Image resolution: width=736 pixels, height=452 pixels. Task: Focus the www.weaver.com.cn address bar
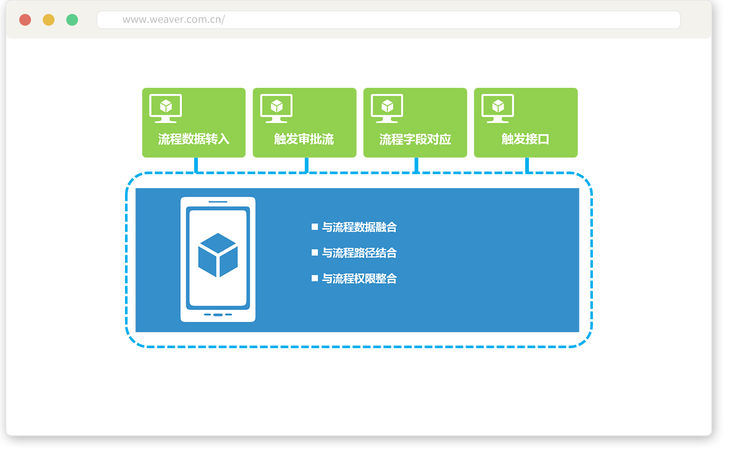388,20
